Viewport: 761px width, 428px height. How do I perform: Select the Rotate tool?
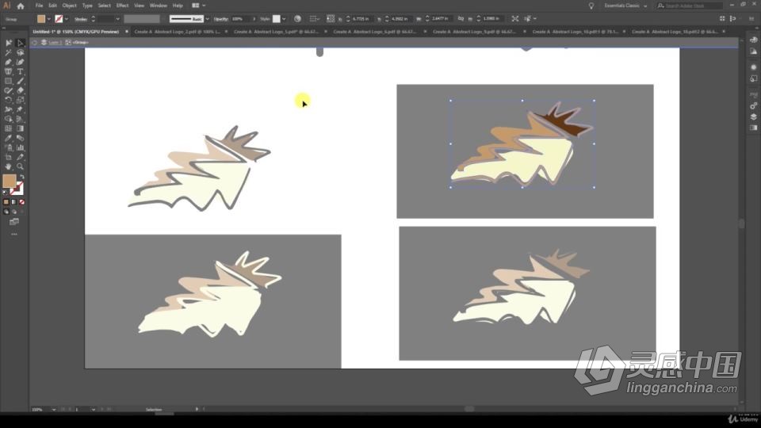click(8, 100)
